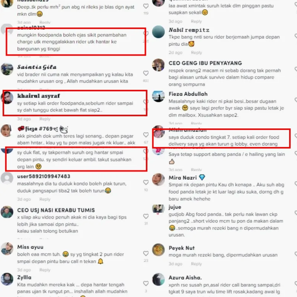View jujue's profile avatar
Screen dimensions: 297x297
click(x=159, y=209)
